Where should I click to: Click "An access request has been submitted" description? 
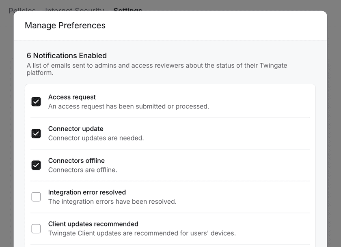tap(128, 106)
